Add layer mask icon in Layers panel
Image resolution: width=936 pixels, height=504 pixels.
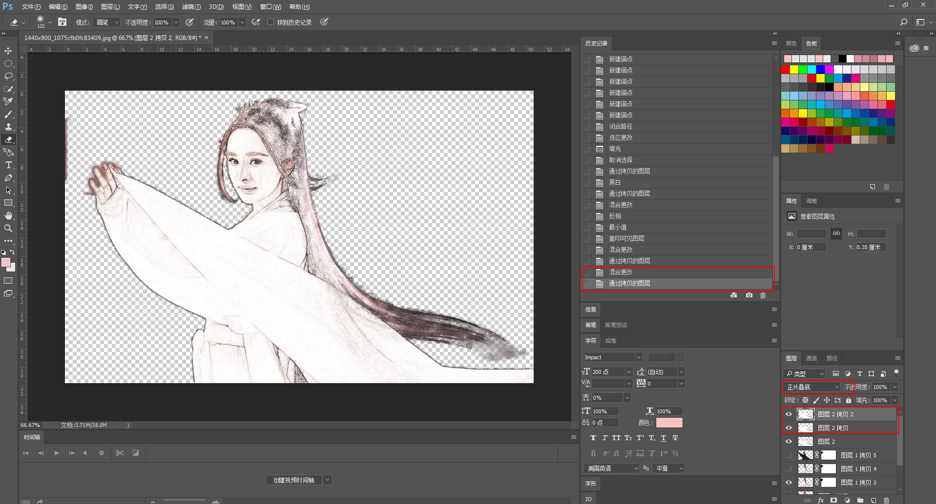(x=833, y=500)
